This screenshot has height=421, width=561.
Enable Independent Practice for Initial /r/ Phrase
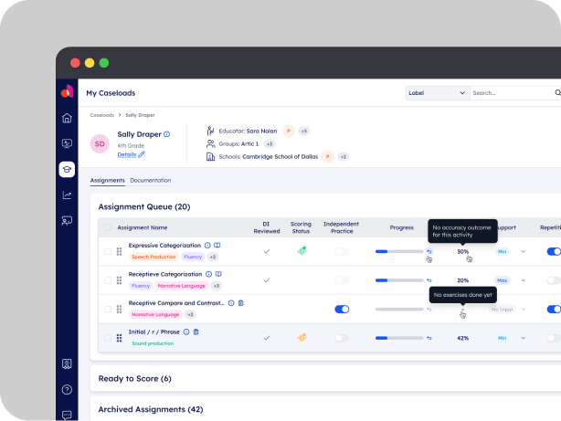(x=342, y=338)
